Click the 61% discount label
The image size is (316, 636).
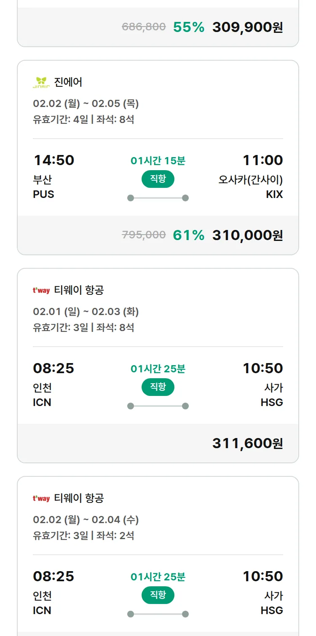(x=188, y=235)
